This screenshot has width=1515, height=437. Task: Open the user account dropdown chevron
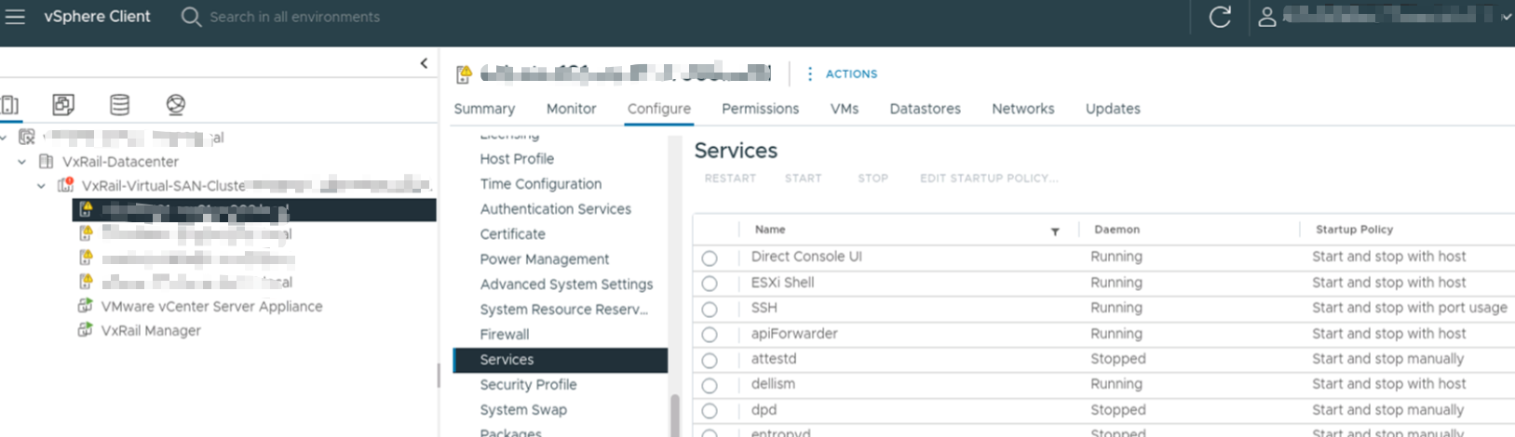pos(1506,17)
